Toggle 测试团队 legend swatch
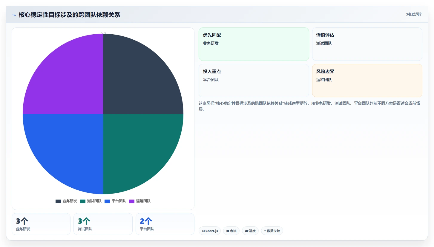 pyautogui.click(x=83, y=201)
